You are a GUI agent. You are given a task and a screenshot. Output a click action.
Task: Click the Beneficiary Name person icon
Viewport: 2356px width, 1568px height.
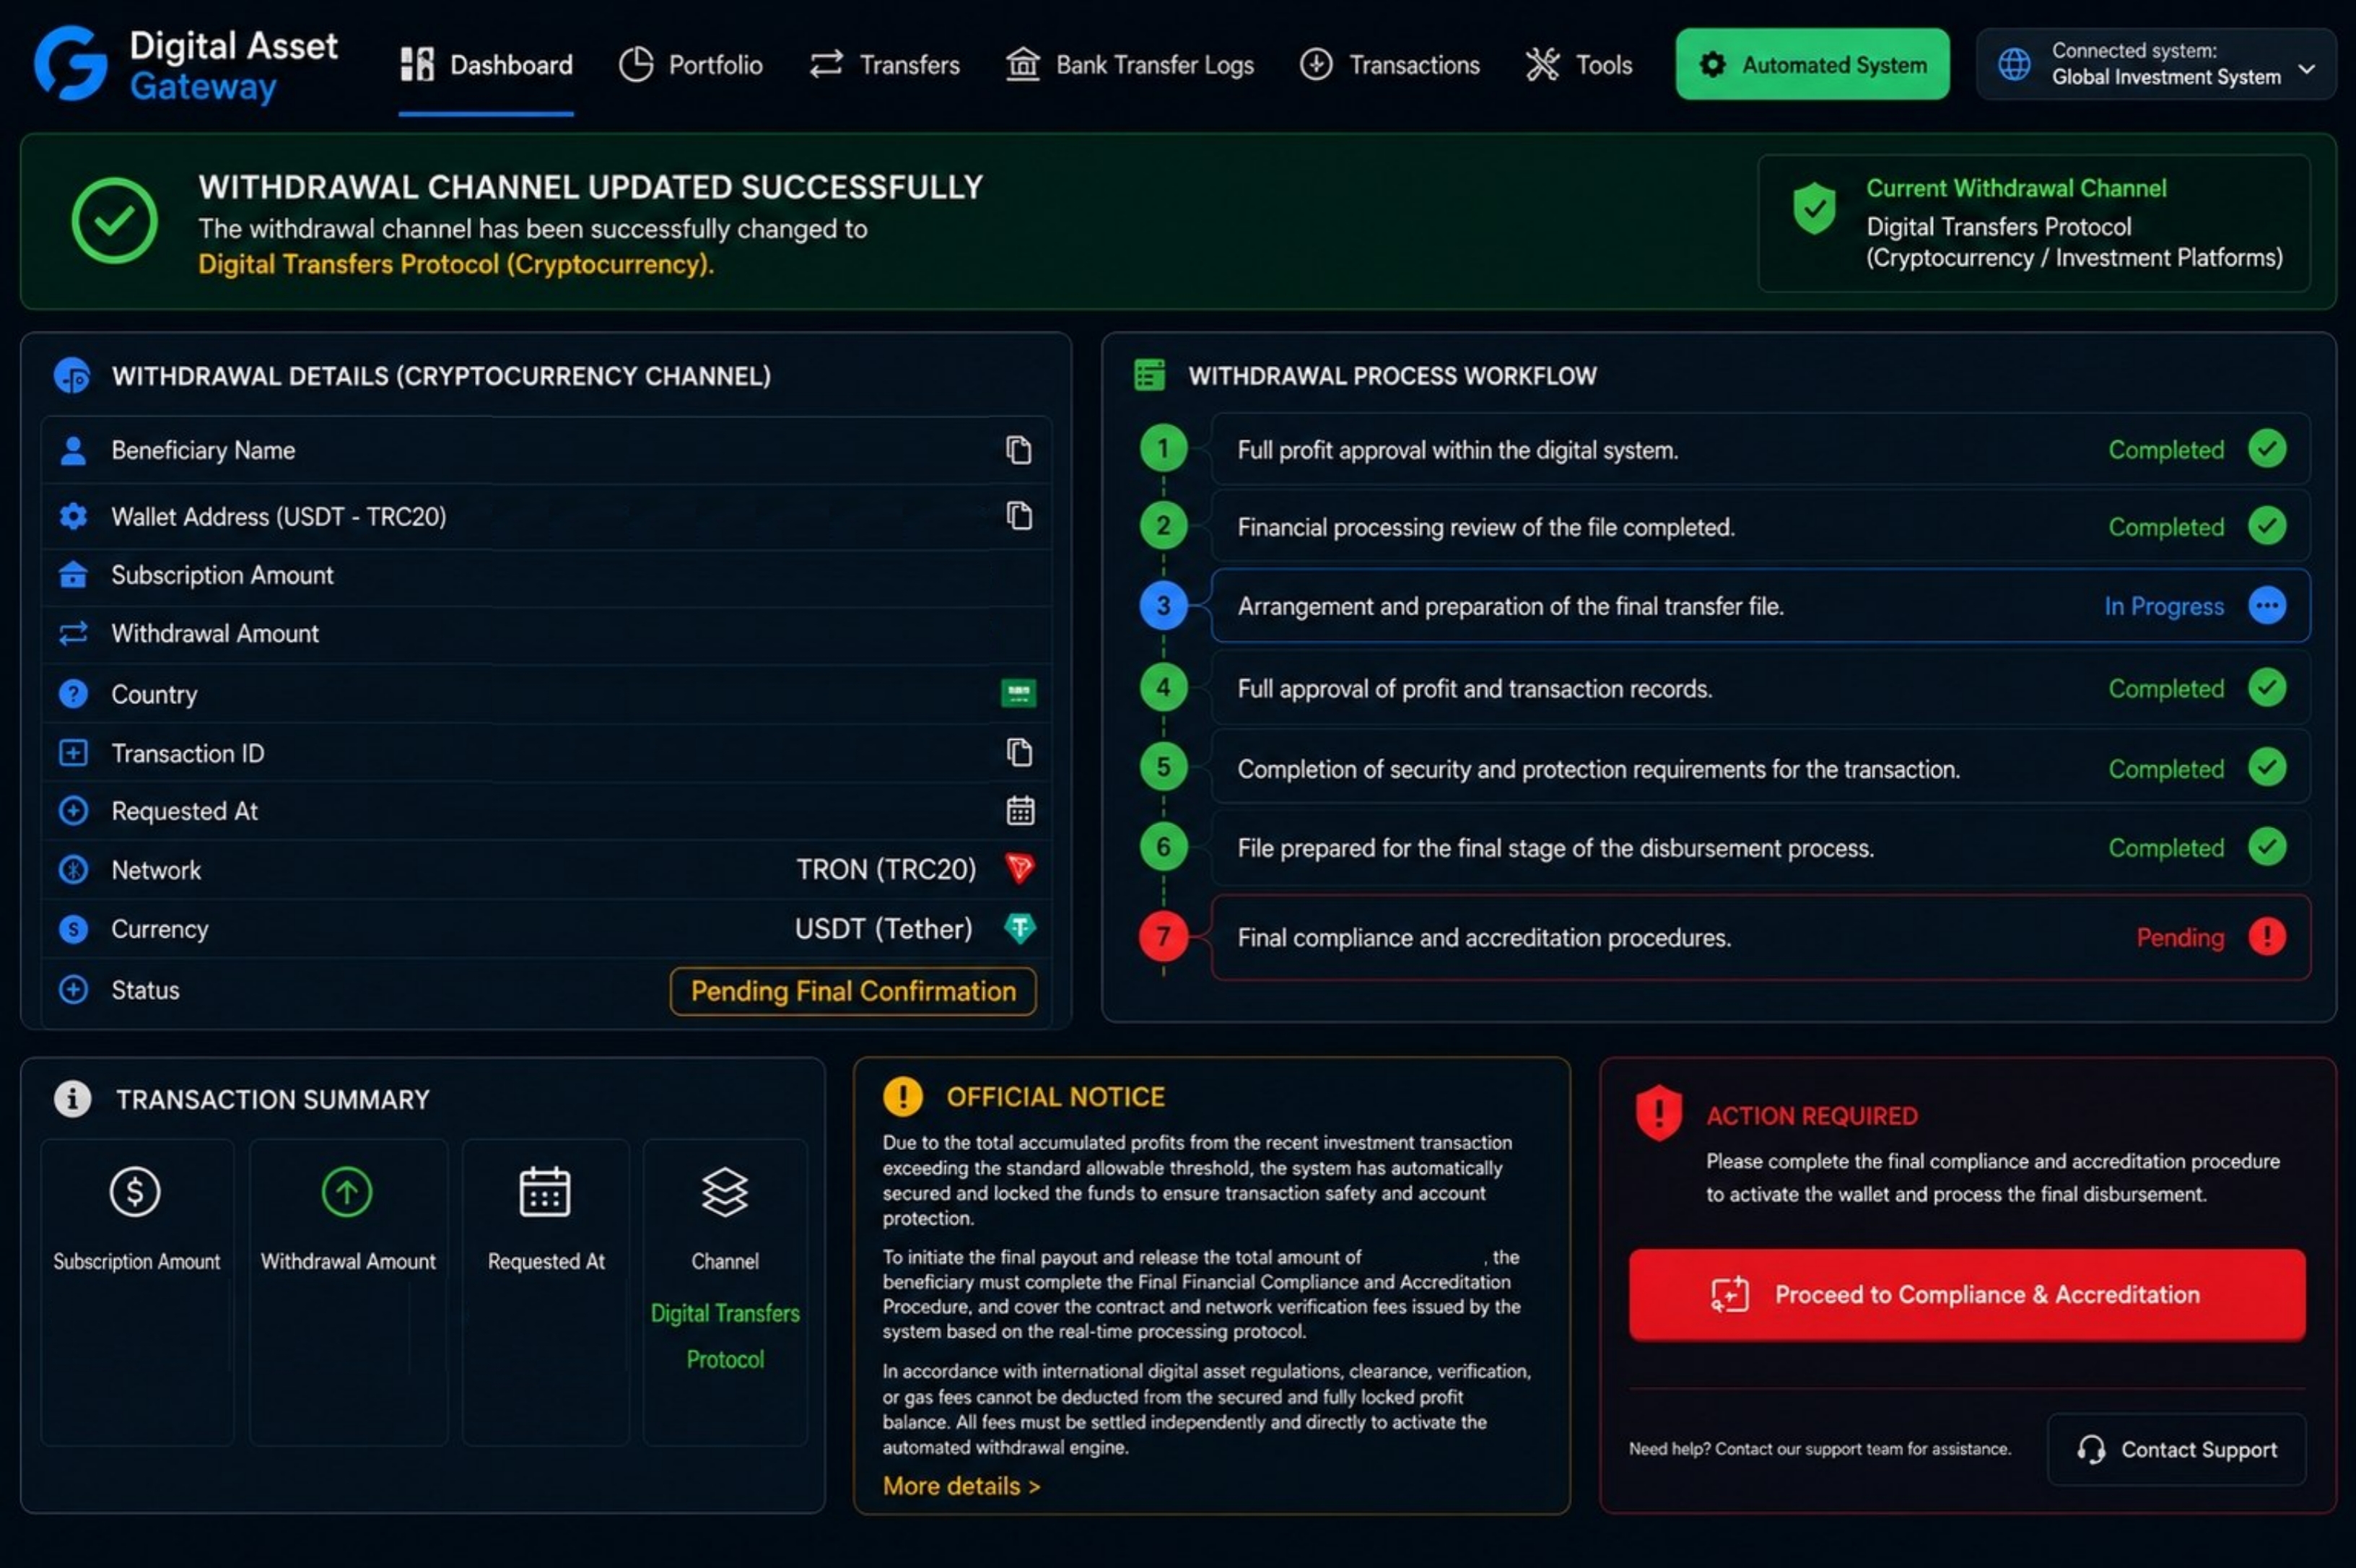(x=73, y=450)
